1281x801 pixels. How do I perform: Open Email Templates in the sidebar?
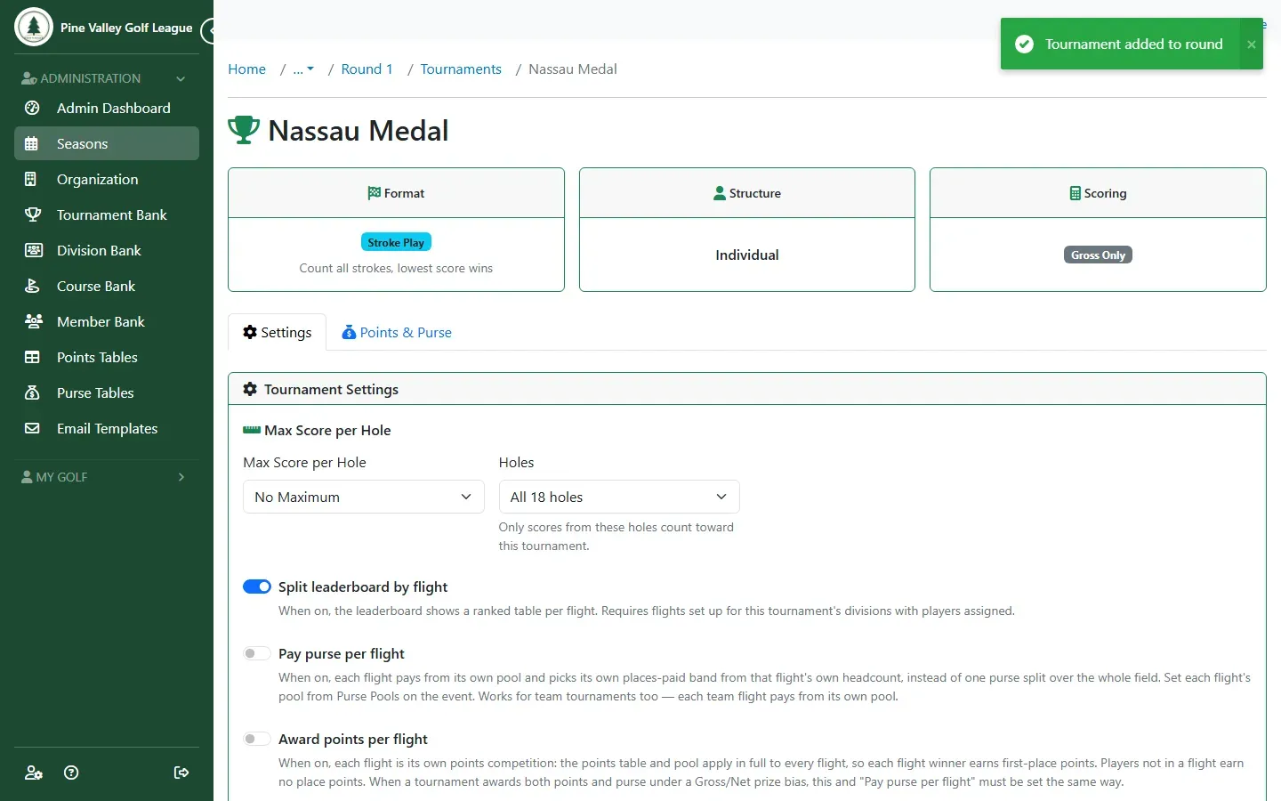[107, 428]
